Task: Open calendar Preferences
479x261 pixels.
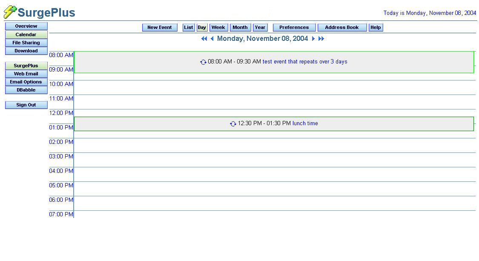Action: (x=294, y=28)
